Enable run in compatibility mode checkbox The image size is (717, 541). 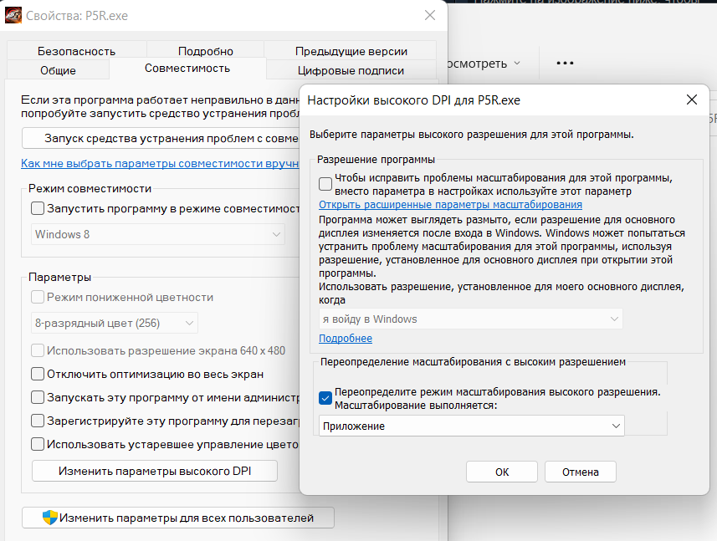pos(38,208)
